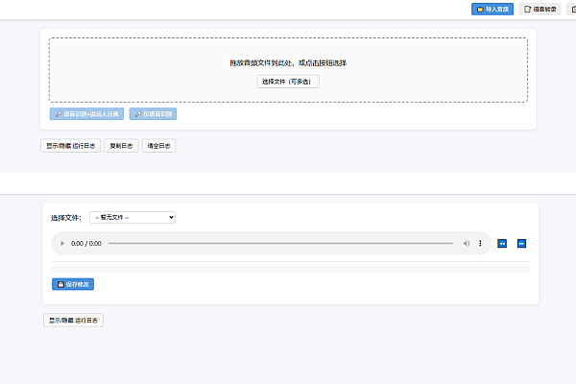Start 语音识别+说话人分离 recognition with speaker separation
The width and height of the screenshot is (576, 384).
tap(86, 114)
